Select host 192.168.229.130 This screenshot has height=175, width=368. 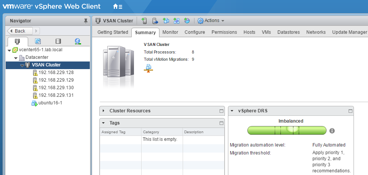click(56, 88)
